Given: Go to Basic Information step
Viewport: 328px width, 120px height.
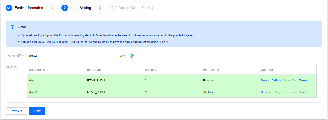Looking at the screenshot, I should [x=29, y=8].
